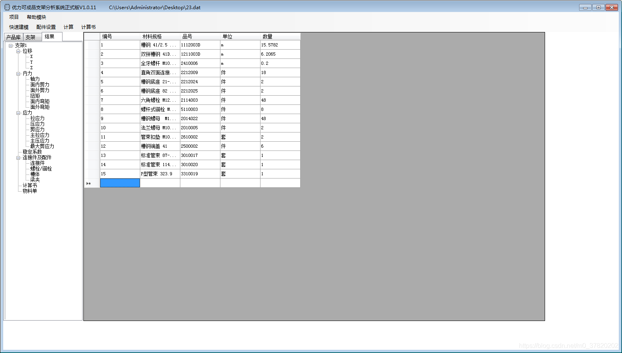Select 扭矩 tree item
Screen dimensions: 622x353
click(35, 96)
